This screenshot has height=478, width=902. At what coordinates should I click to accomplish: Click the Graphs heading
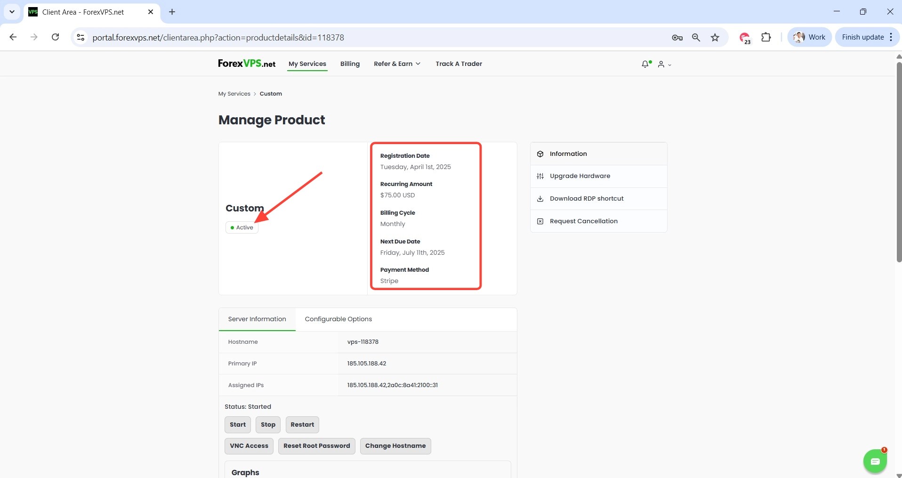click(x=245, y=472)
